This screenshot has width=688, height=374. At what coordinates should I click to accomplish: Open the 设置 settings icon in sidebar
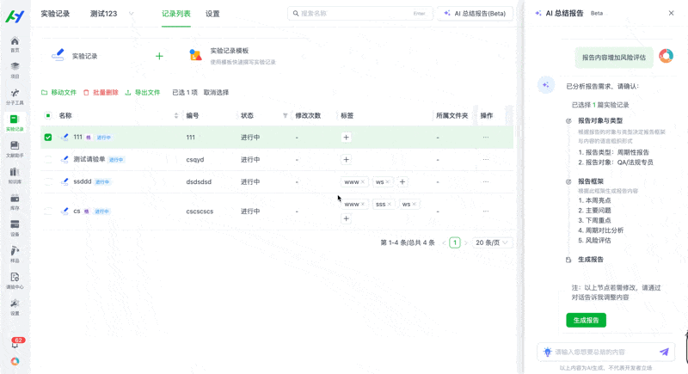tap(15, 307)
